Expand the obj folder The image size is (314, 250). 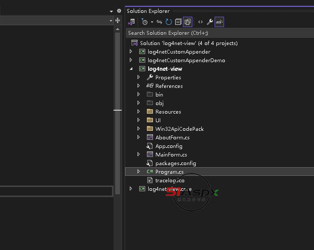coord(138,103)
